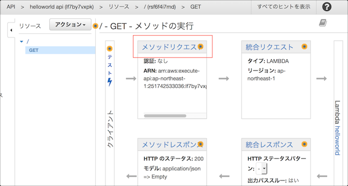Click the help question mark icon
Viewport: 348px width, 186px height.
pyautogui.click(x=327, y=7)
